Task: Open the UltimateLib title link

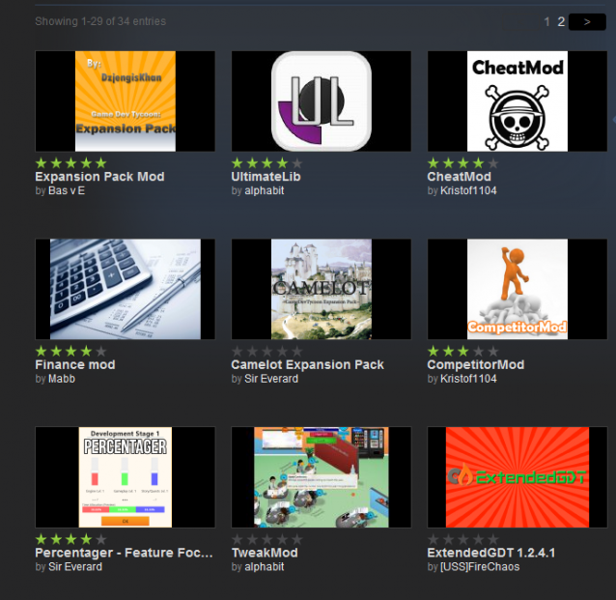Action: pos(266,177)
